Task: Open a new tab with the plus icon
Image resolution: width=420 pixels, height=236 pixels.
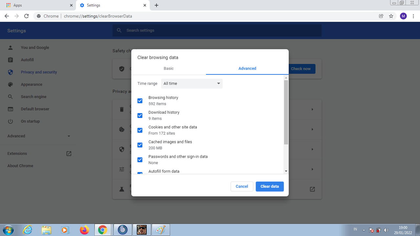Action: pyautogui.click(x=157, y=5)
